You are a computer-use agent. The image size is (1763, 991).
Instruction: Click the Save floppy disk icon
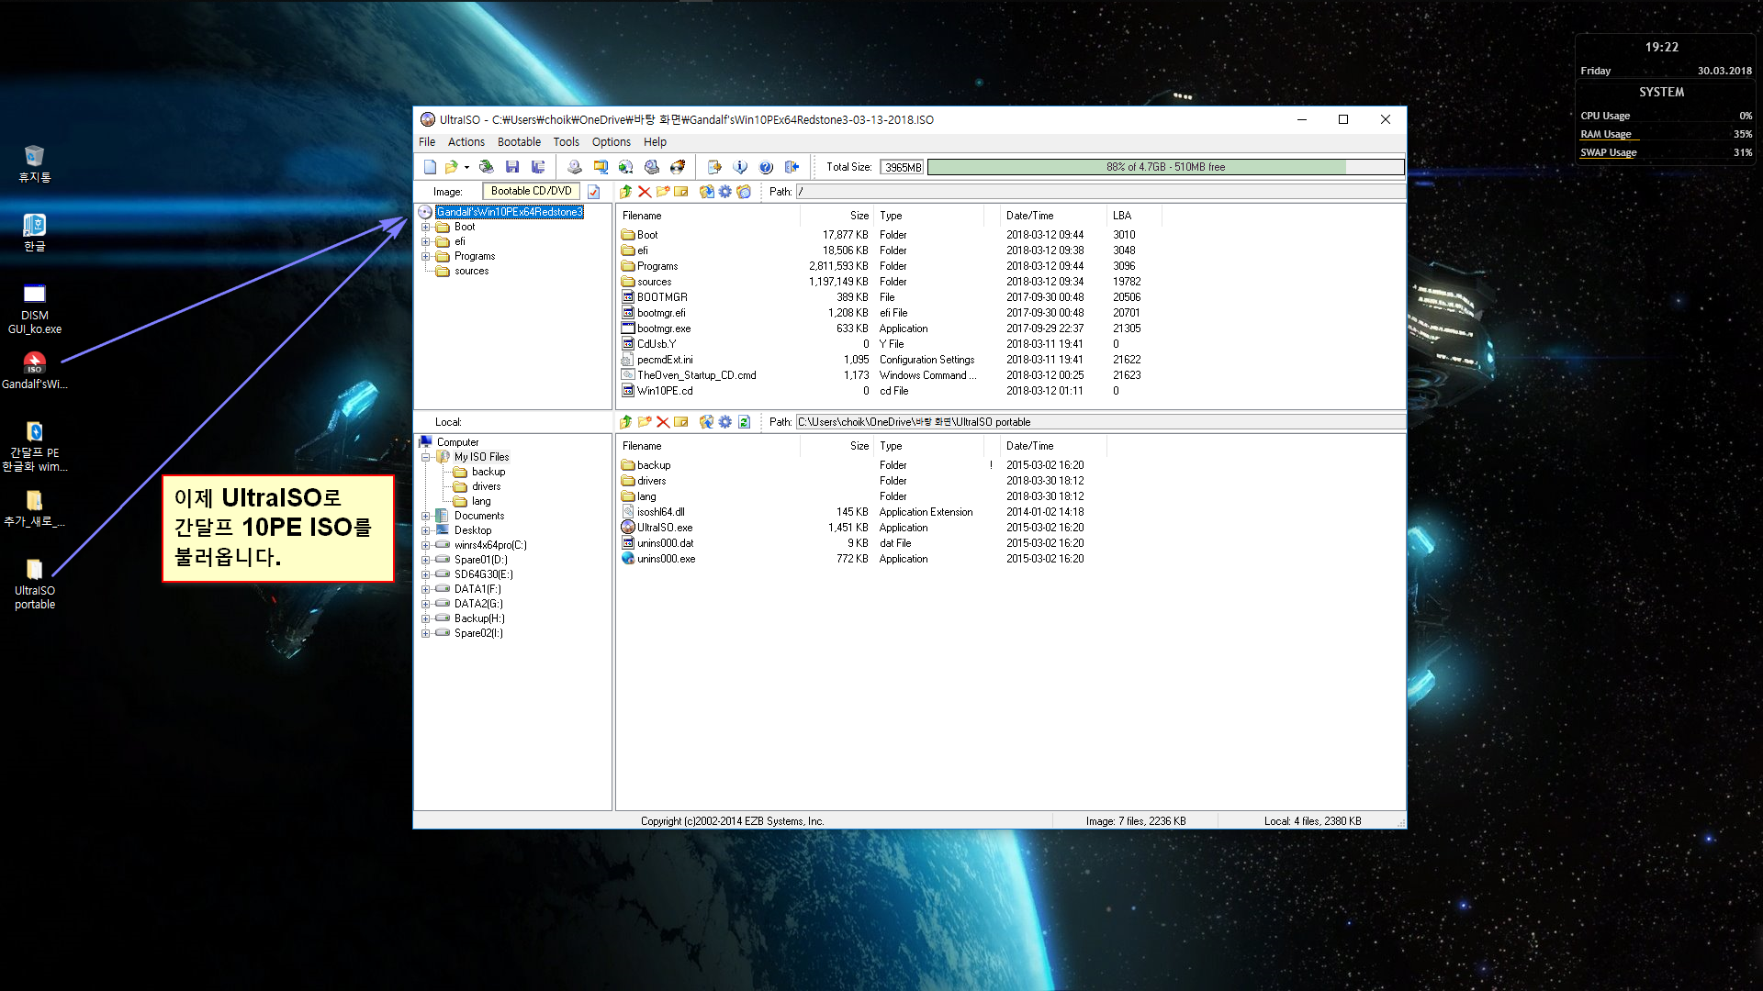coord(512,167)
